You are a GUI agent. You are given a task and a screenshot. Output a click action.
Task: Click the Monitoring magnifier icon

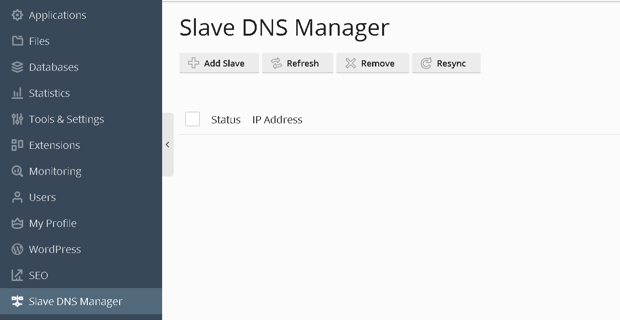pyautogui.click(x=17, y=171)
